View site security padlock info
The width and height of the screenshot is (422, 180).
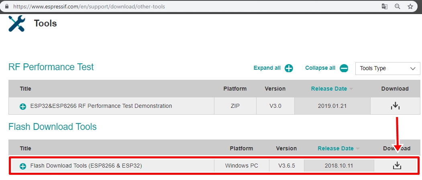click(6, 6)
